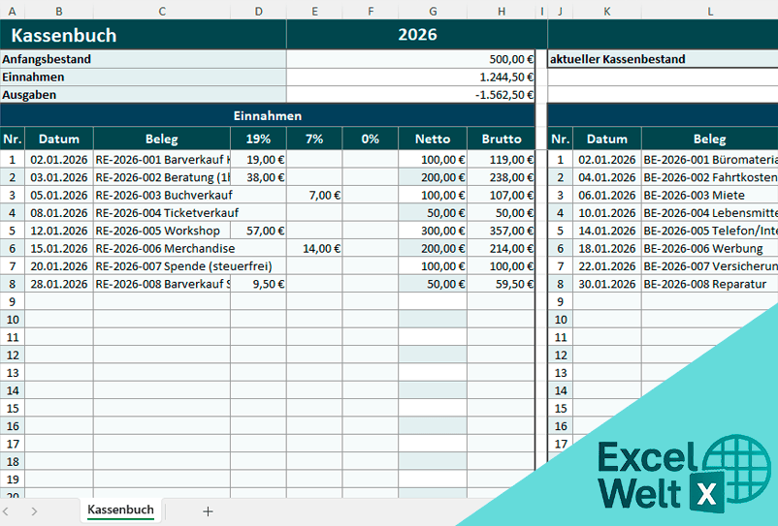Click the RE-2026-005 Workshop entry
The width and height of the screenshot is (778, 526).
[161, 231]
